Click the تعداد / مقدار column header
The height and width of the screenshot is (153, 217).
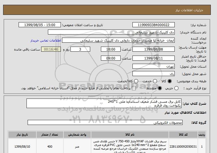[x=50, y=135]
